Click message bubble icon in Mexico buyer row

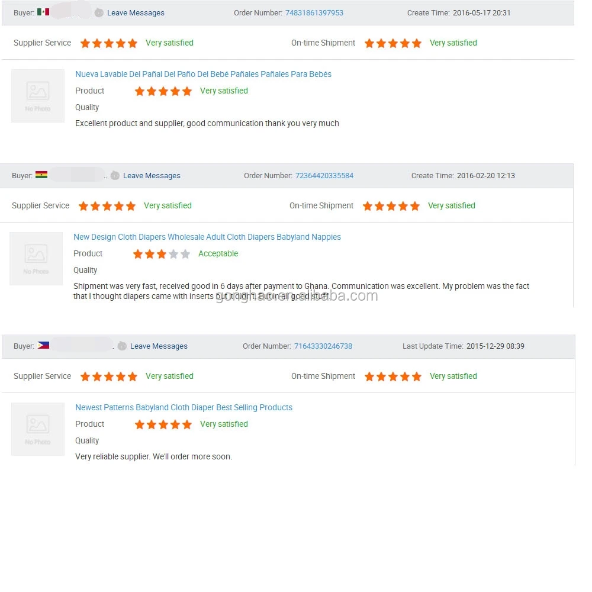click(99, 13)
